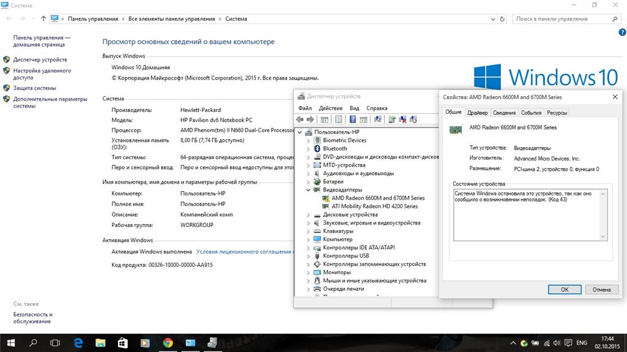Screen dimensions: 627x352
Task: Open Диспетчер устройств sidebar link
Action: click(40, 59)
